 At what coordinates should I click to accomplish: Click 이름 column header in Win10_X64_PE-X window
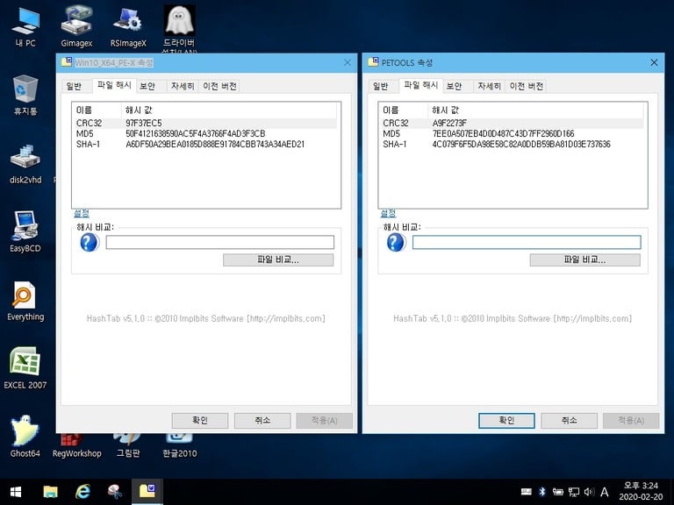tap(97, 110)
